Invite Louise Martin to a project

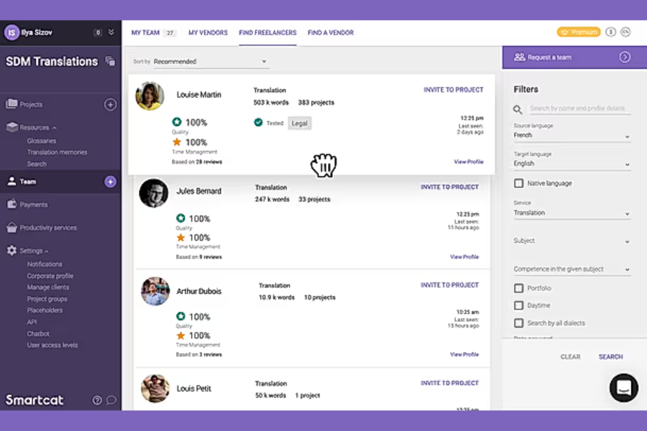tap(453, 90)
